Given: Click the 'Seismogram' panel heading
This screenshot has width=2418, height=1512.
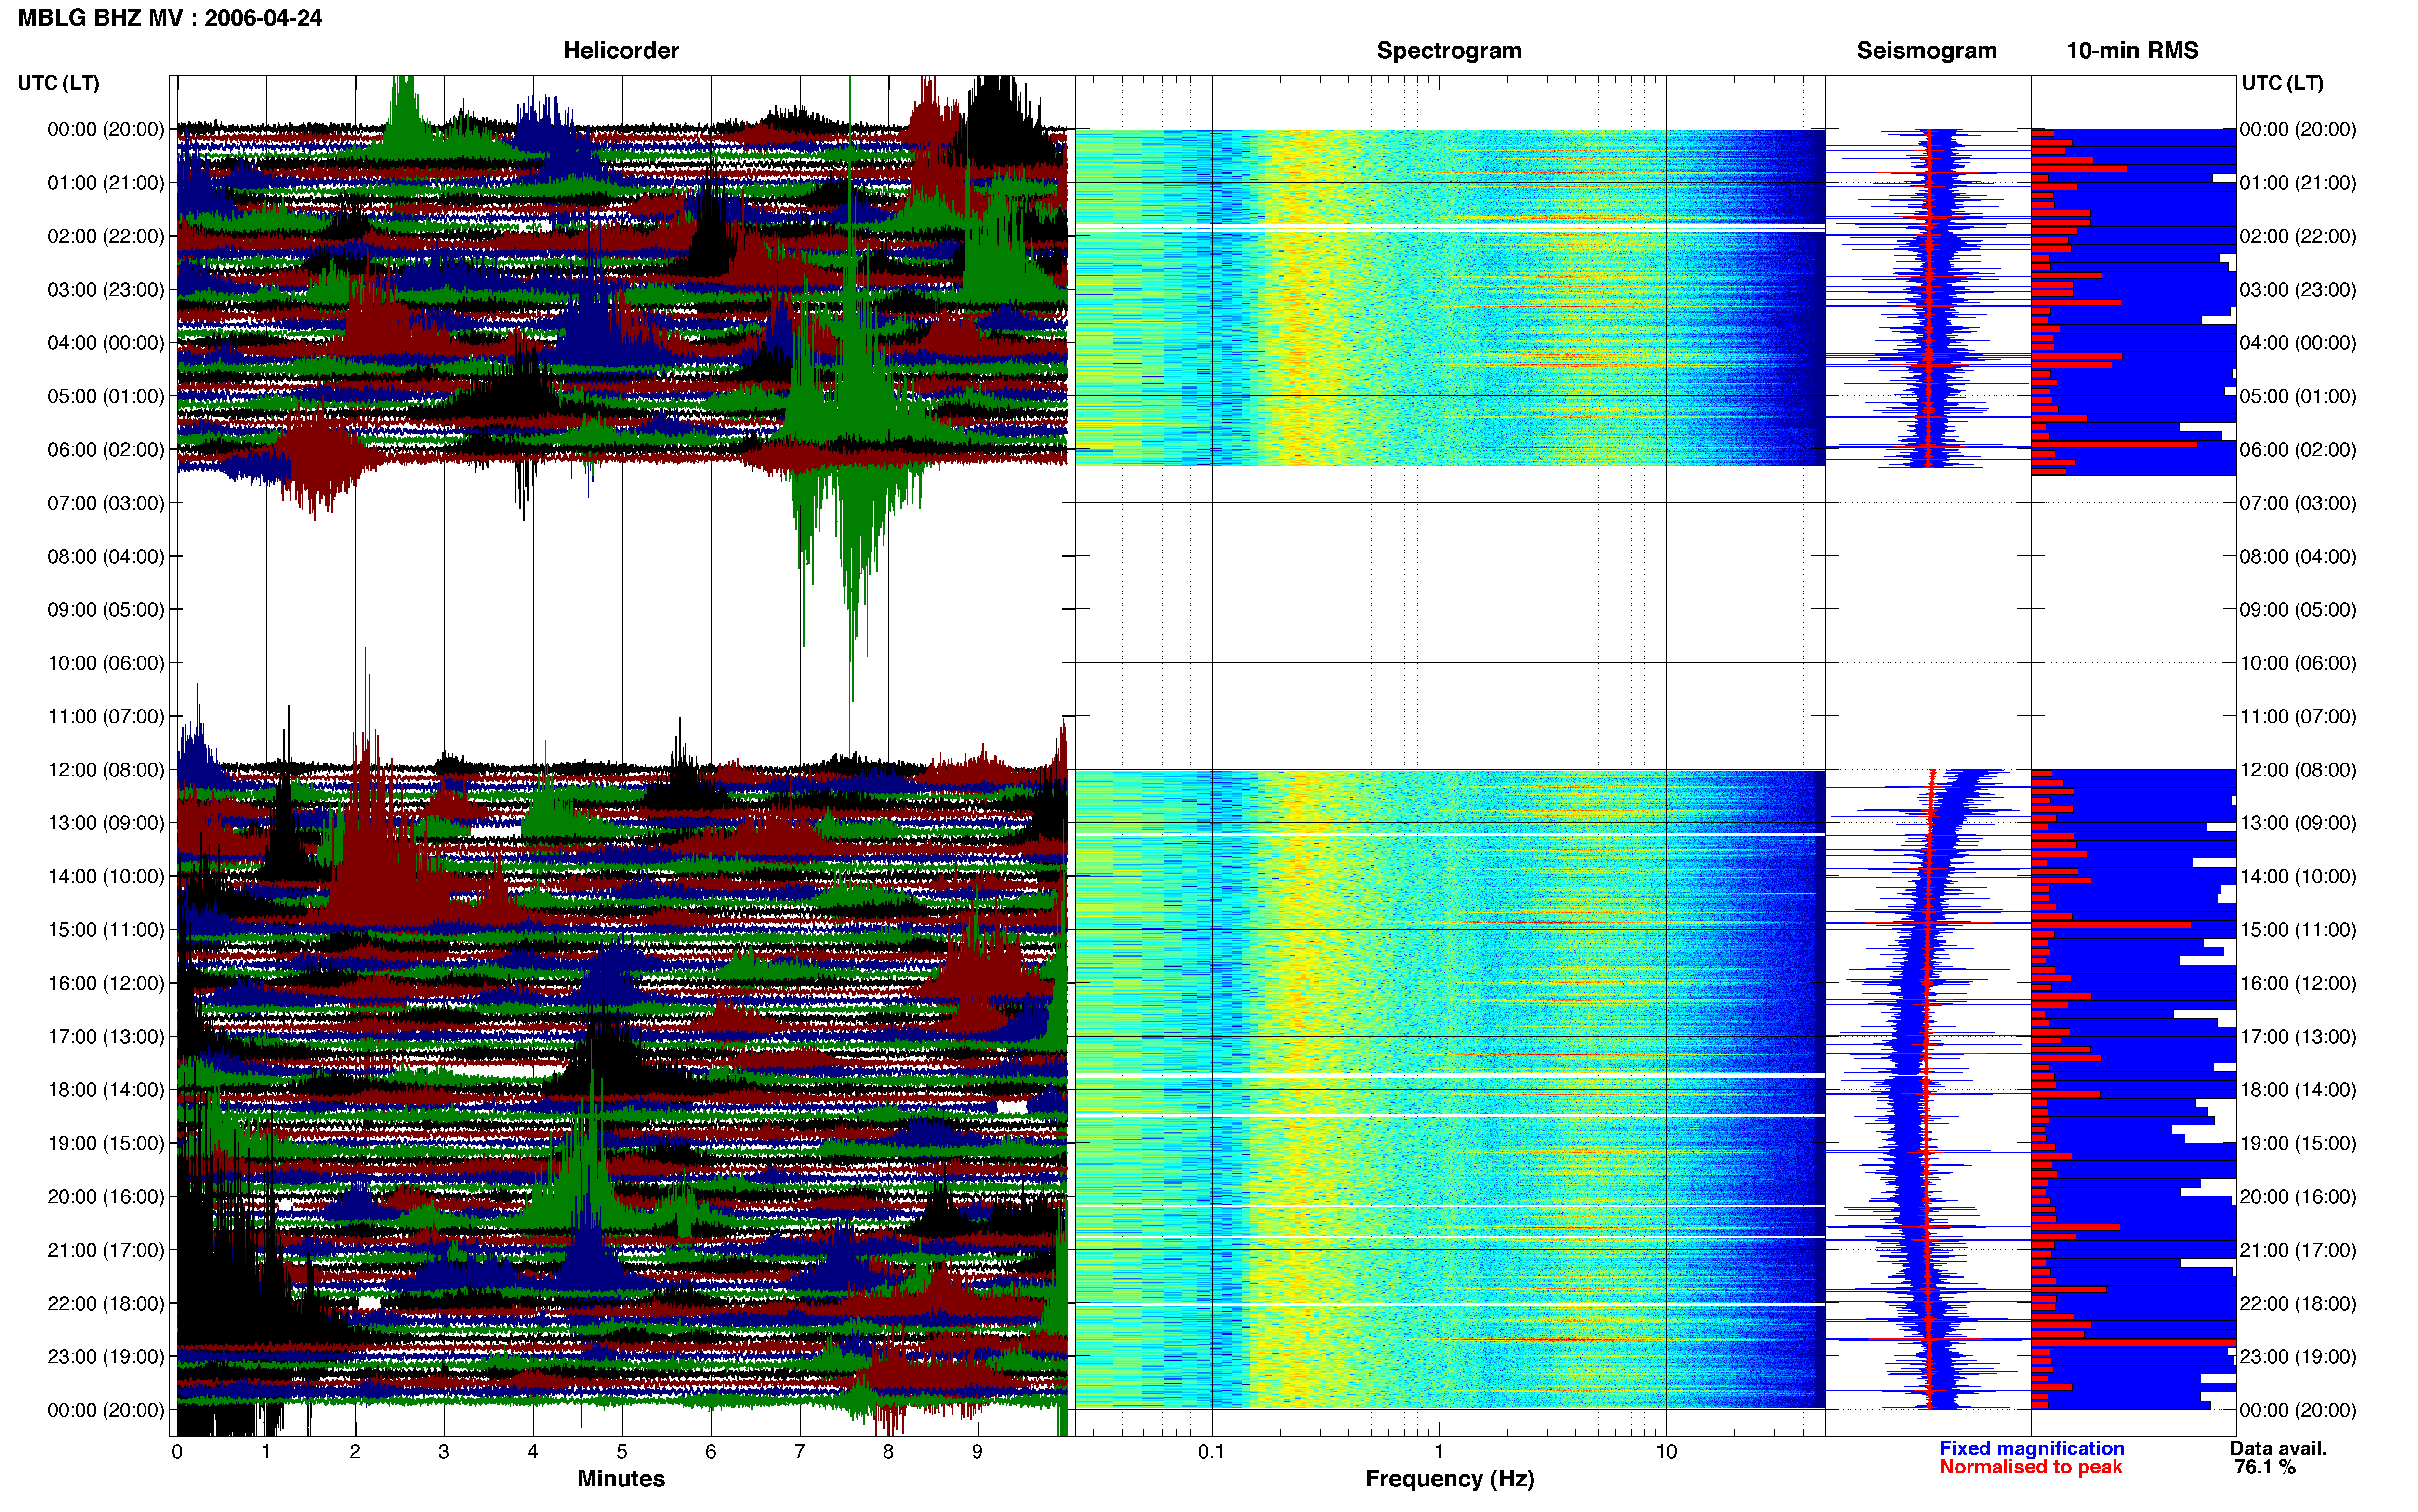Looking at the screenshot, I should pos(1926,50).
